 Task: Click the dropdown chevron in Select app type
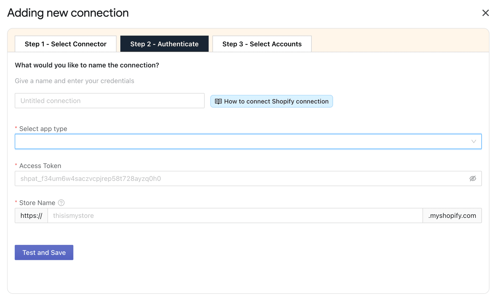coord(474,141)
